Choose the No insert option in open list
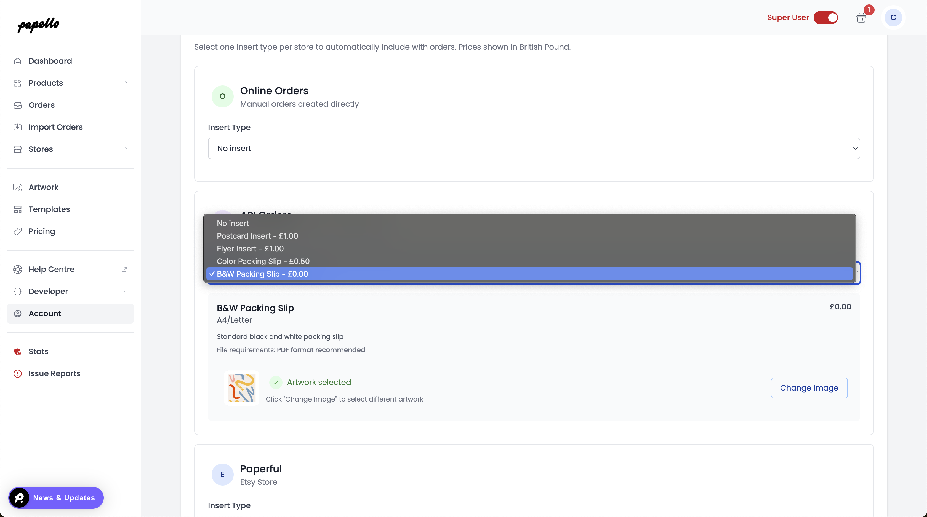Image resolution: width=927 pixels, height=517 pixels. click(529, 223)
